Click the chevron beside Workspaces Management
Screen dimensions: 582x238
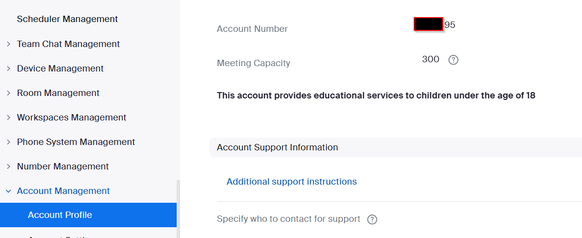[8, 118]
